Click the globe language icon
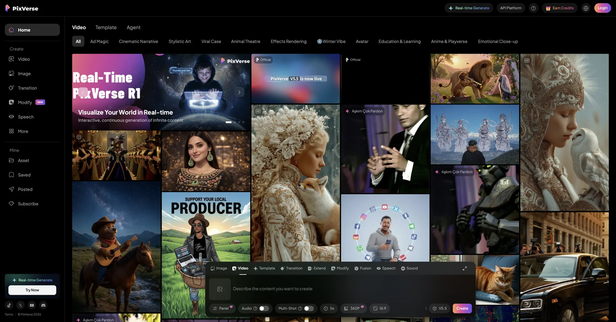This screenshot has height=322, width=616. [586, 8]
